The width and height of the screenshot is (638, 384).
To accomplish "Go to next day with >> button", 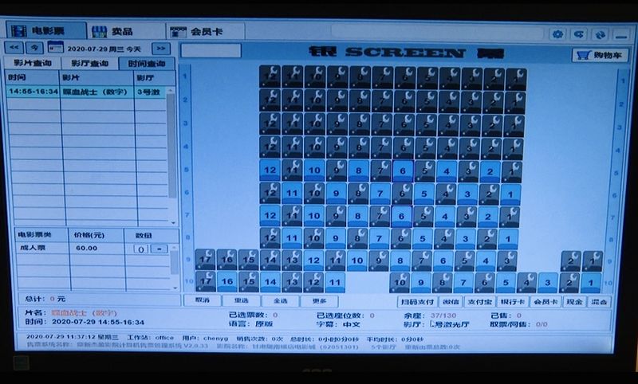I will [x=161, y=49].
